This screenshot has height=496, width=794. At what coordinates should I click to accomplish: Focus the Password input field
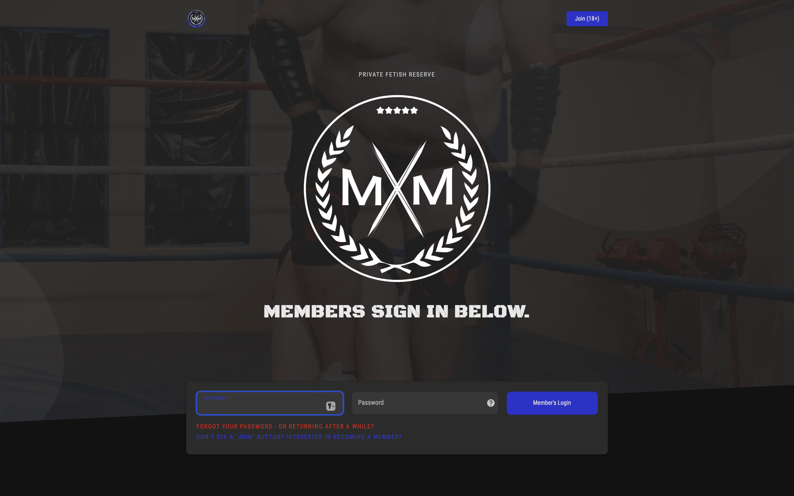[425, 403]
